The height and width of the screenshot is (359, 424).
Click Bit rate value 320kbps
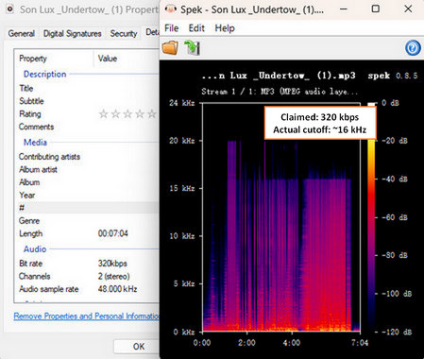point(112,264)
